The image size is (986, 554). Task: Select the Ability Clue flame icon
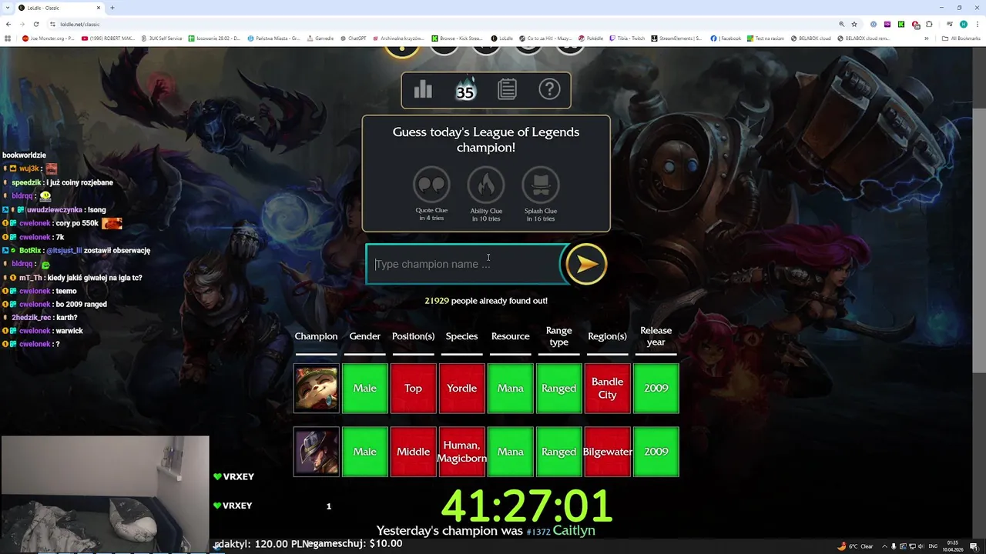pyautogui.click(x=486, y=185)
